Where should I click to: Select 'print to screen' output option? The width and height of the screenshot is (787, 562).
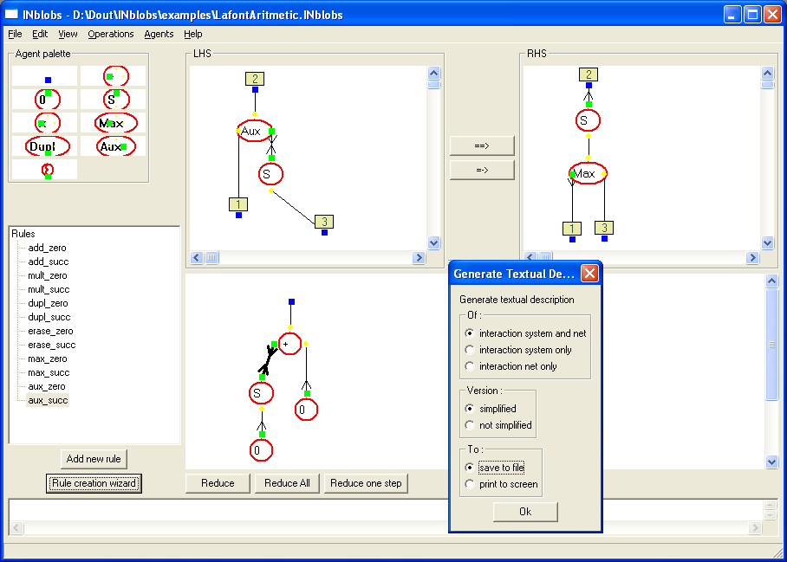click(x=470, y=484)
